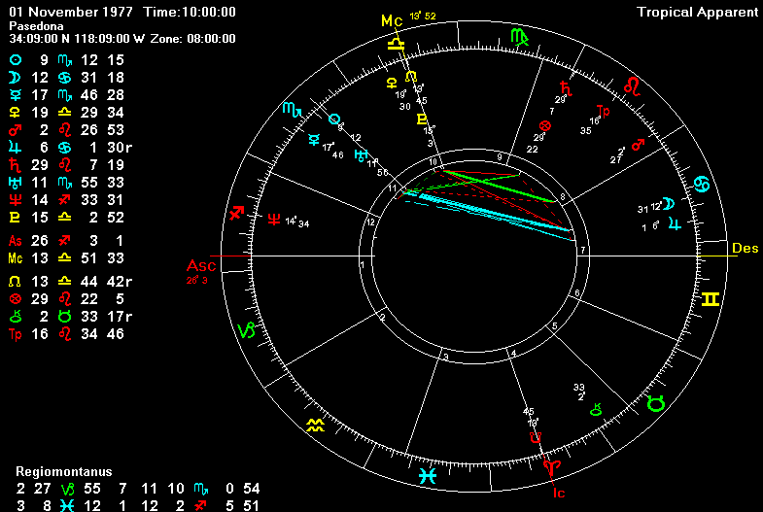This screenshot has height=512, width=763.
Task: Click the red South Node glyph near Ic
Action: coord(536,437)
